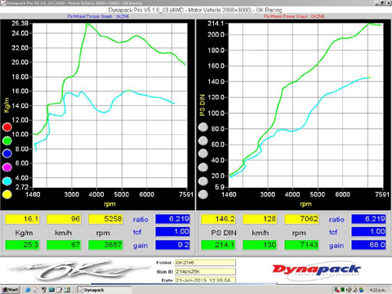Click the torque graph ratio value 6.219
The height and width of the screenshot is (294, 392).
(x=172, y=219)
